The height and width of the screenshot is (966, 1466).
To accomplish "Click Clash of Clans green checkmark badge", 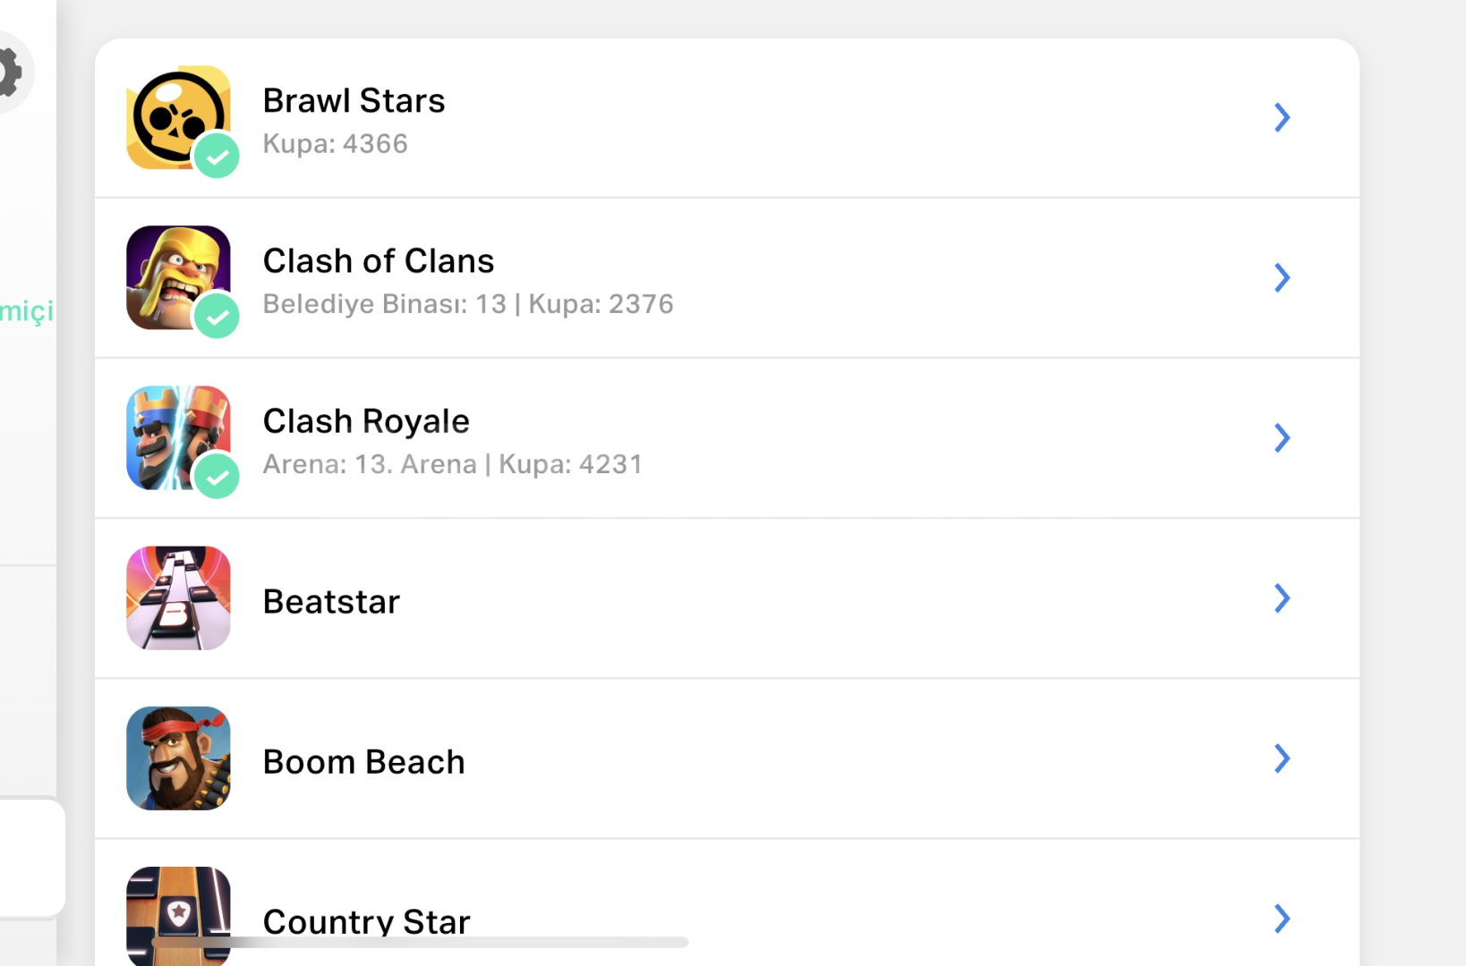I will click(x=217, y=317).
